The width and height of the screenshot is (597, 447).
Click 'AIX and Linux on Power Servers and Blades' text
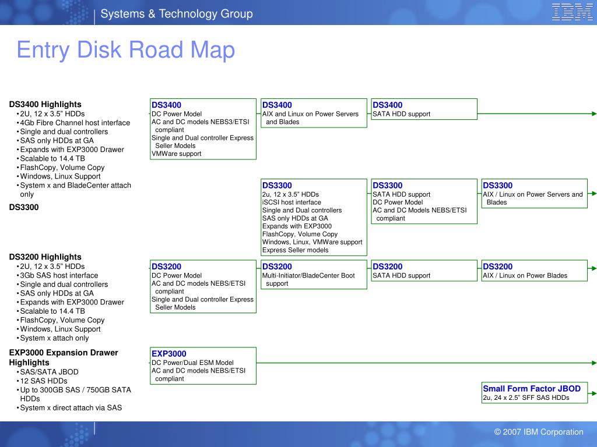[310, 118]
